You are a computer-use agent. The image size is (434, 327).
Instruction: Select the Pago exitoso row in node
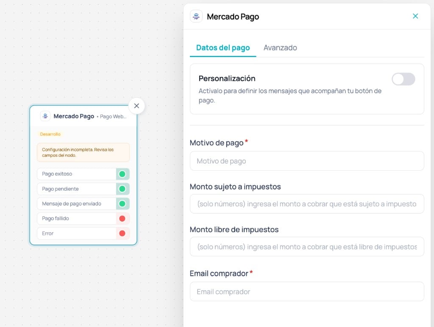83,174
